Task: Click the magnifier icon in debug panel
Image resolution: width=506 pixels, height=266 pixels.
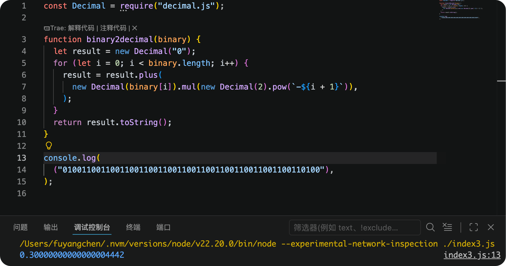Action: click(x=430, y=227)
